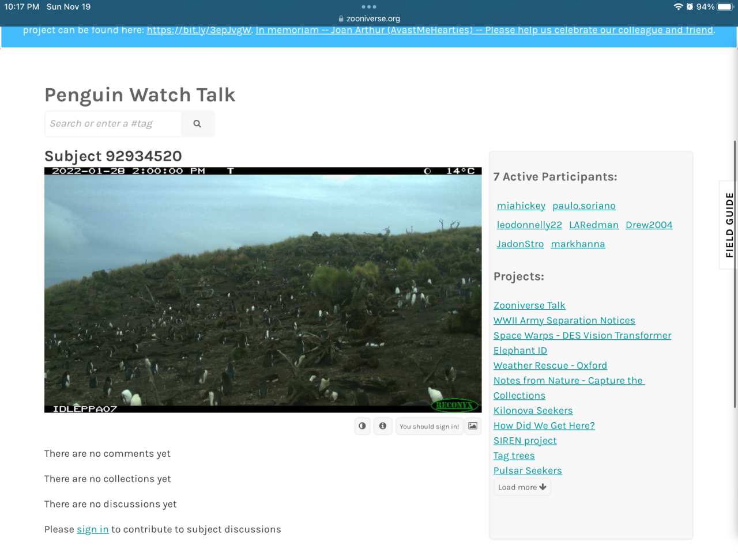Image resolution: width=738 pixels, height=553 pixels.
Task: Open the Elephant ID project
Action: pos(520,350)
